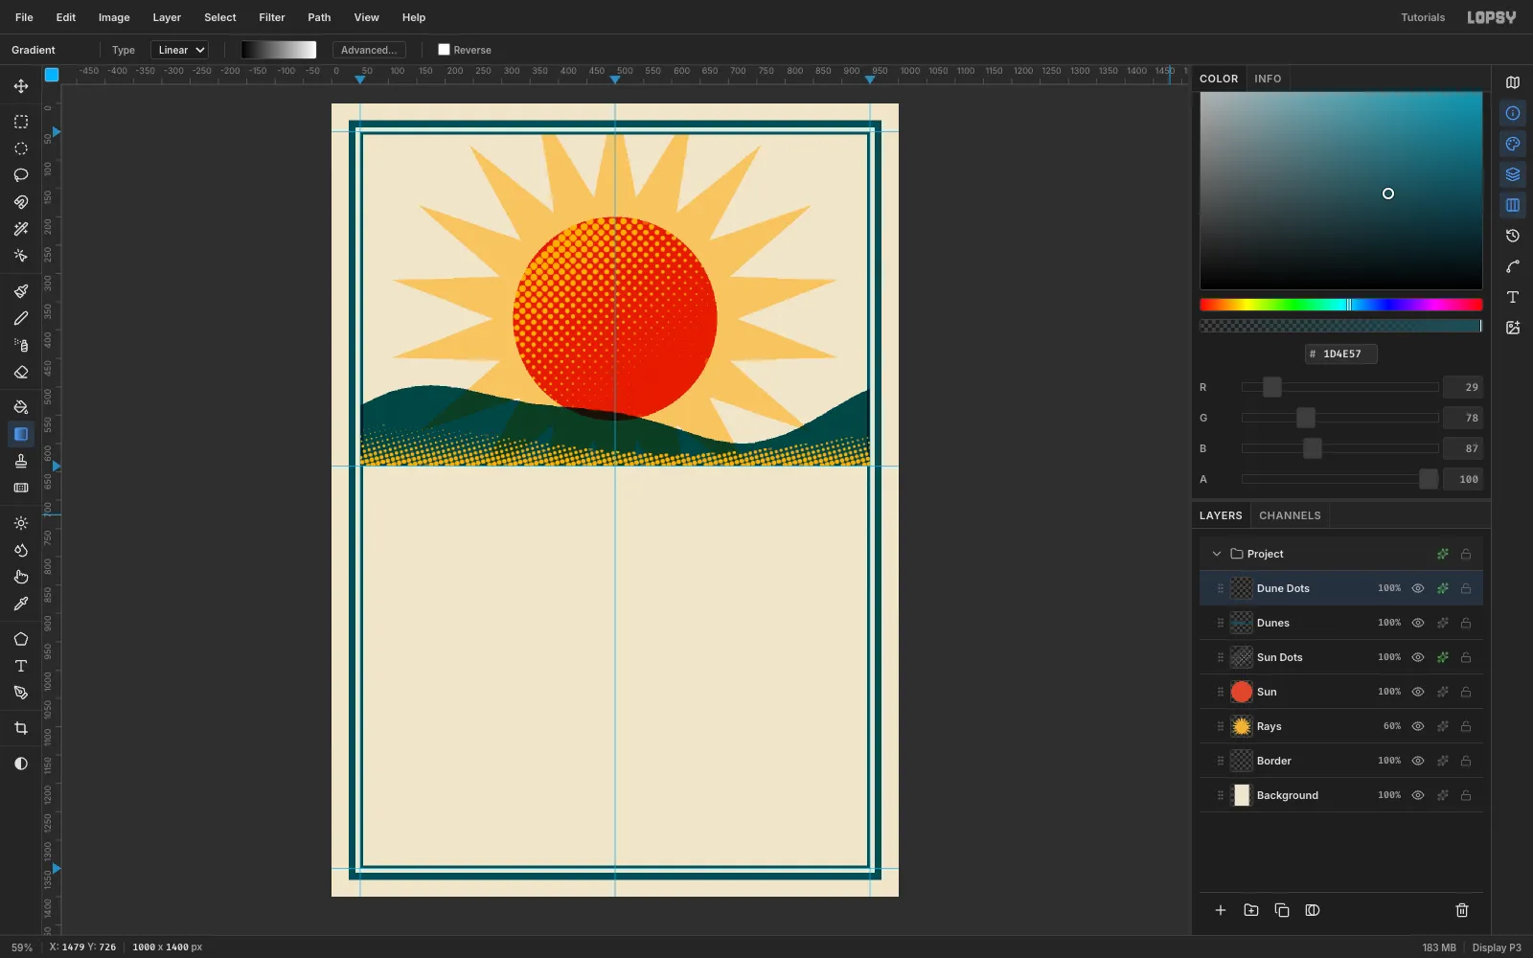Open the color palette panel icon

coord(1513,144)
